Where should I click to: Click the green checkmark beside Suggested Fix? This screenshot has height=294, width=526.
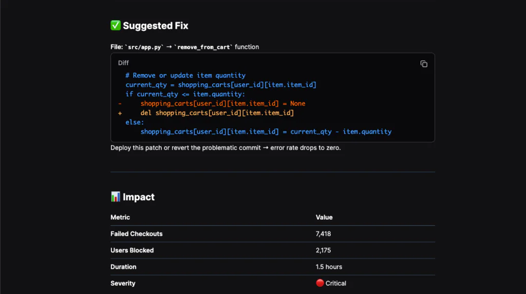coord(116,26)
